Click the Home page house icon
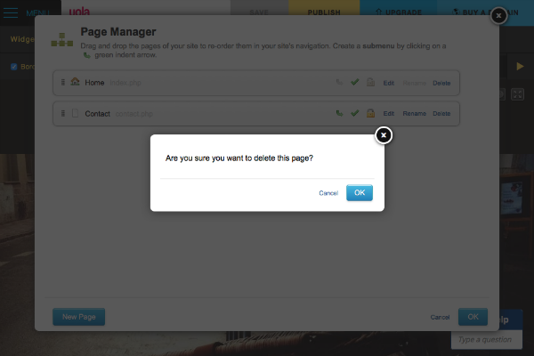The height and width of the screenshot is (356, 534). [x=75, y=83]
